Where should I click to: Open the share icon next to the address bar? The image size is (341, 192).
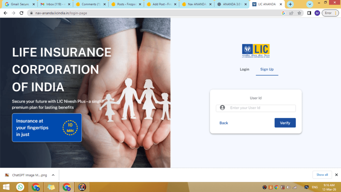point(291,13)
